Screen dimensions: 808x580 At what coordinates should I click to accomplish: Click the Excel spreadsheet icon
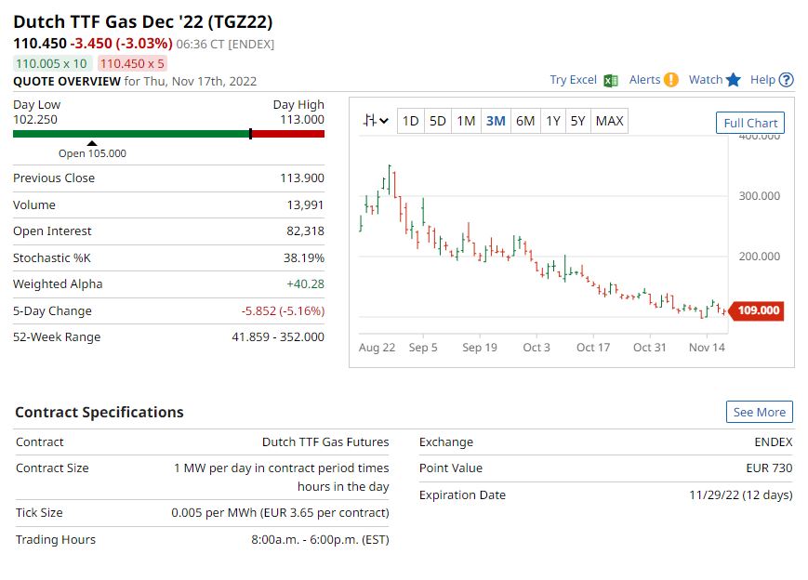click(611, 80)
